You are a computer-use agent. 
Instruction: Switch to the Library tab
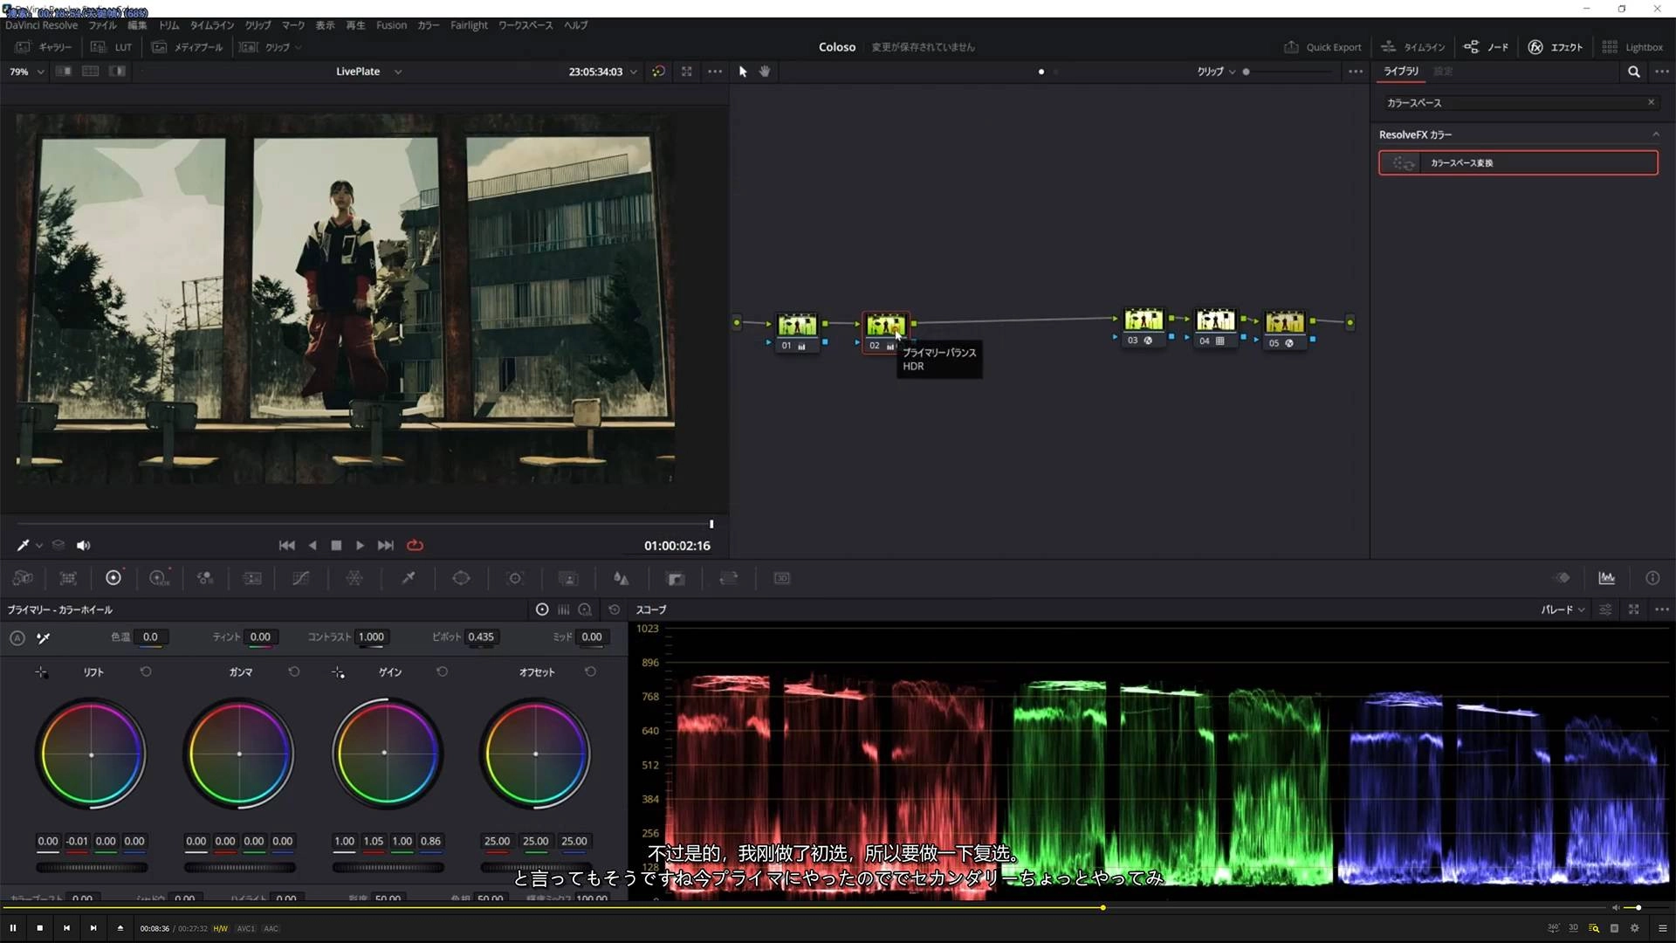click(1400, 72)
